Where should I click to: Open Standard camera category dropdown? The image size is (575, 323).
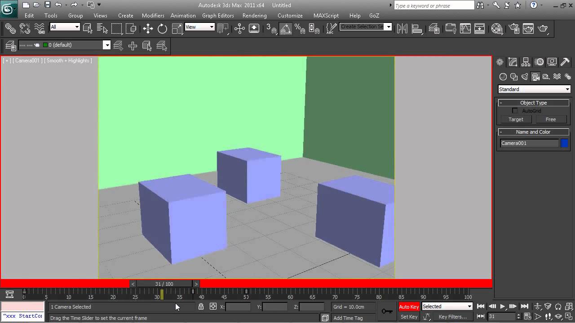coord(534,89)
